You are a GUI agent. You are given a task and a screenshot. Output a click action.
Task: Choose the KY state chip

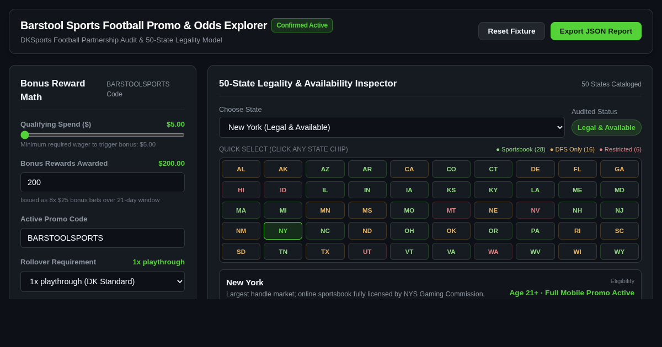point(493,190)
